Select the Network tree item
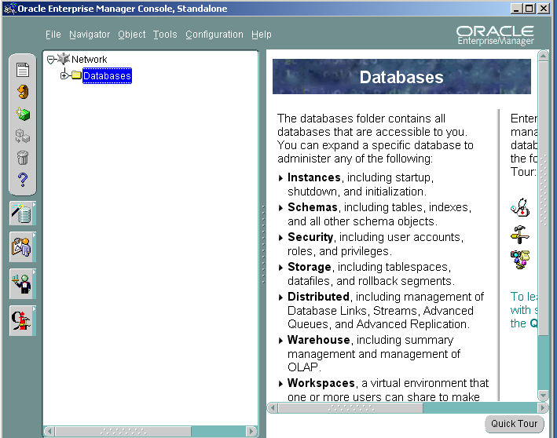The width and height of the screenshot is (557, 438). click(89, 60)
